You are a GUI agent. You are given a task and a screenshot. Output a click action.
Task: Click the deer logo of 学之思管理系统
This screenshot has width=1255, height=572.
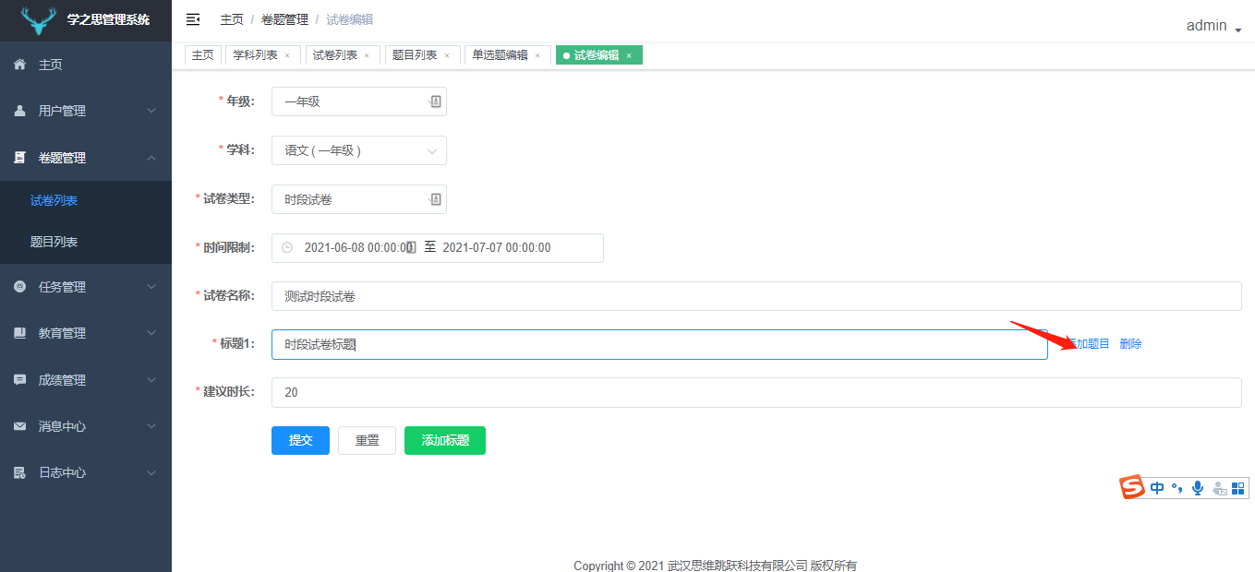[38, 18]
